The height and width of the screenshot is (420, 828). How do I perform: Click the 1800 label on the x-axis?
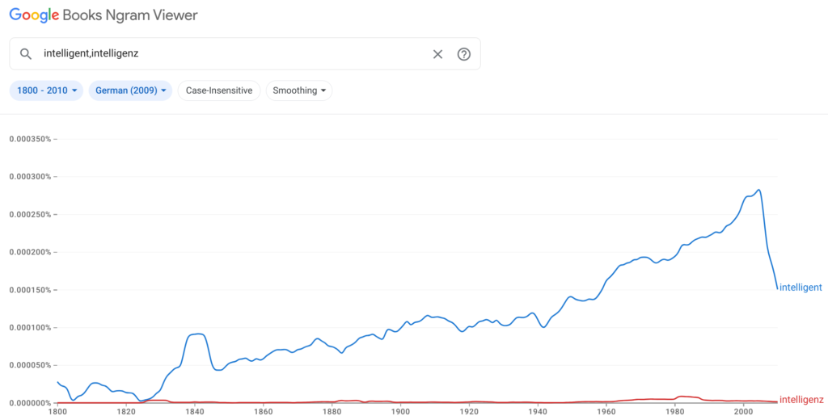pyautogui.click(x=57, y=412)
